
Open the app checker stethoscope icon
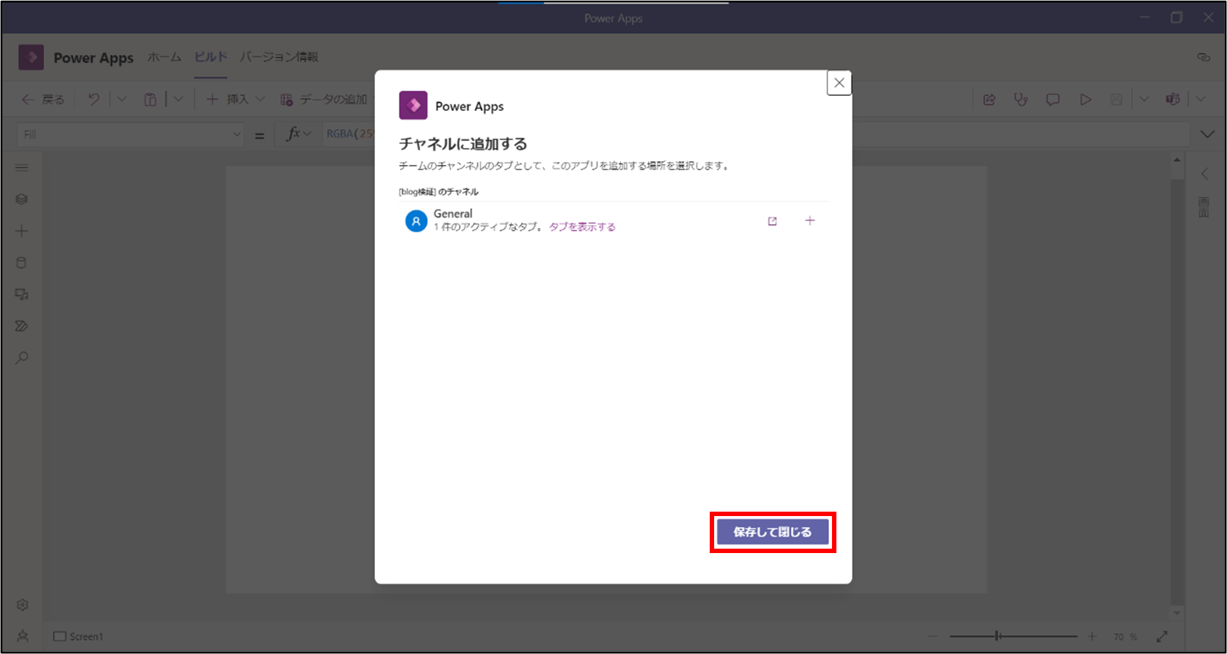1021,99
